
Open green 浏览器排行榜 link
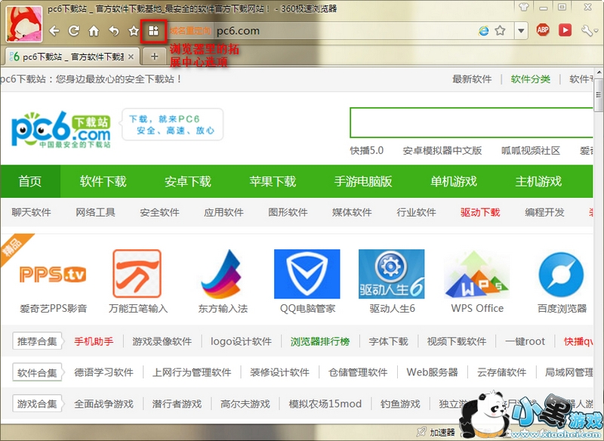320,341
